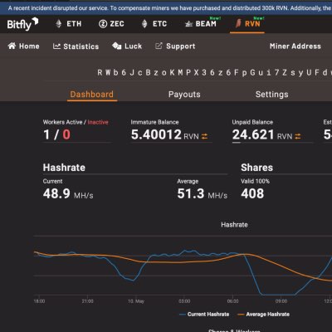The image size is (332, 332).
Task: Click the 408 valid shares value
Action: click(x=252, y=193)
